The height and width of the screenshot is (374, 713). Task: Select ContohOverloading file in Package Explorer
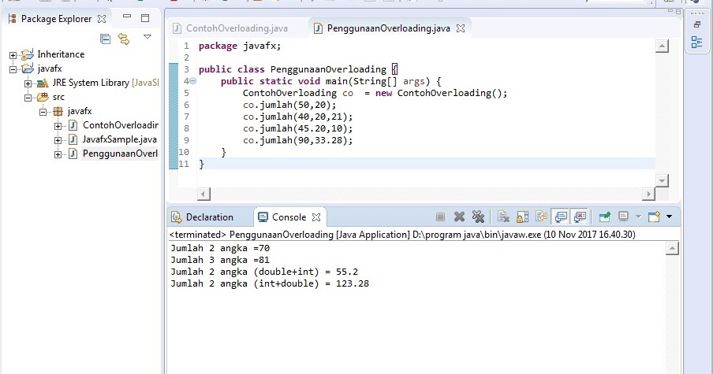coord(121,125)
